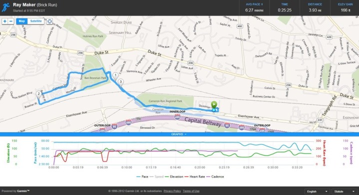Open the Terms of Use link
This screenshot has height=195, width=359.
[191, 191]
